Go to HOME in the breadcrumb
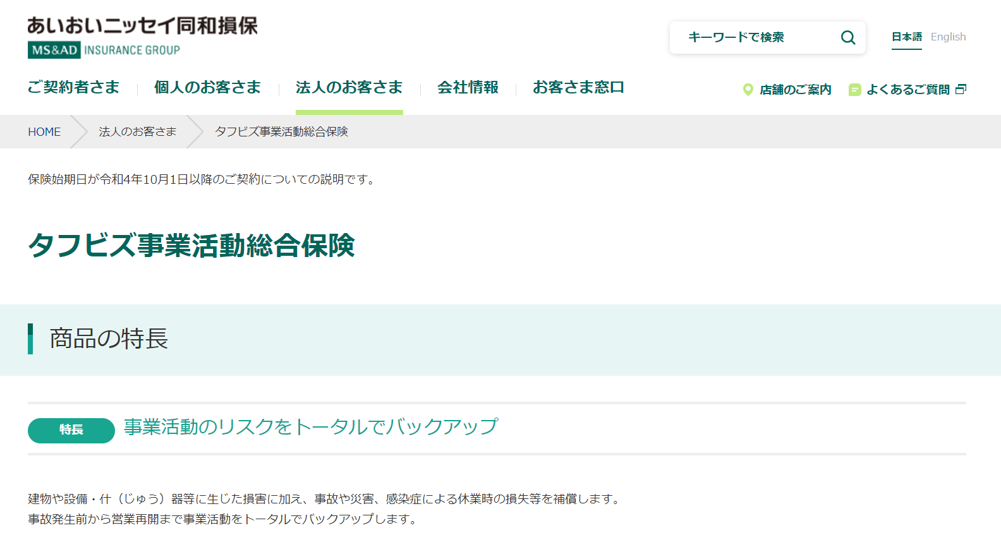The height and width of the screenshot is (559, 1001). point(44,132)
